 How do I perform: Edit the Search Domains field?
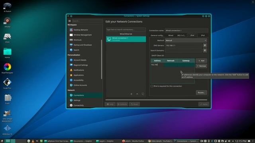tap(184, 50)
